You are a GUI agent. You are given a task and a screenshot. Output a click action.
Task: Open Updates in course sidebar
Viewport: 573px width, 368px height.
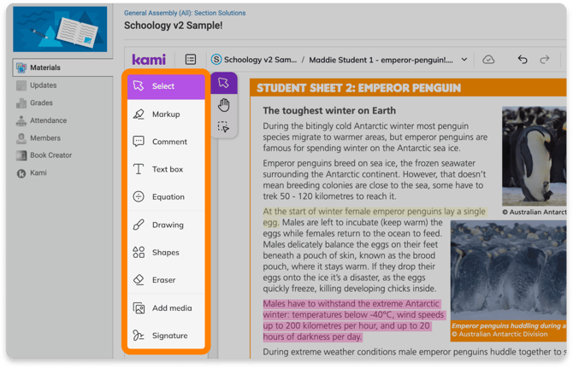[43, 85]
